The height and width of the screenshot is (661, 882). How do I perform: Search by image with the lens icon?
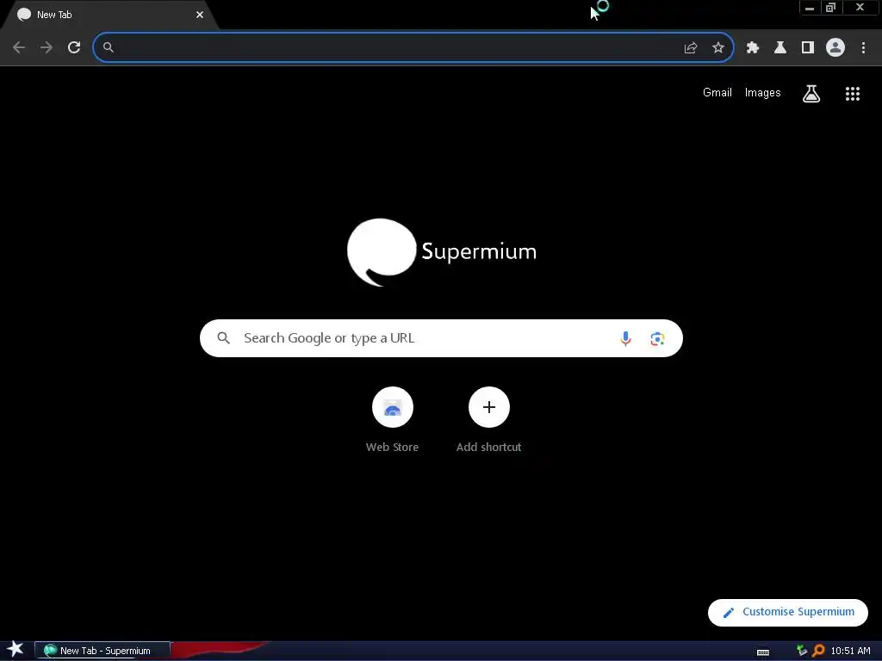coord(657,339)
